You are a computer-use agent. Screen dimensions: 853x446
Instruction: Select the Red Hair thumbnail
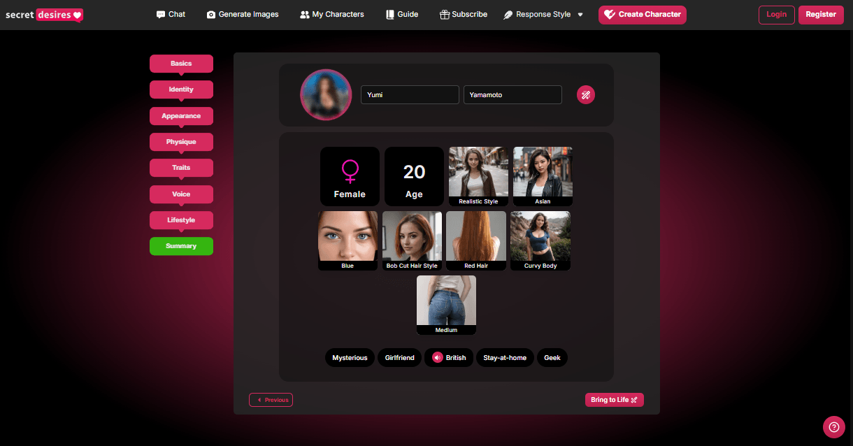pos(476,240)
